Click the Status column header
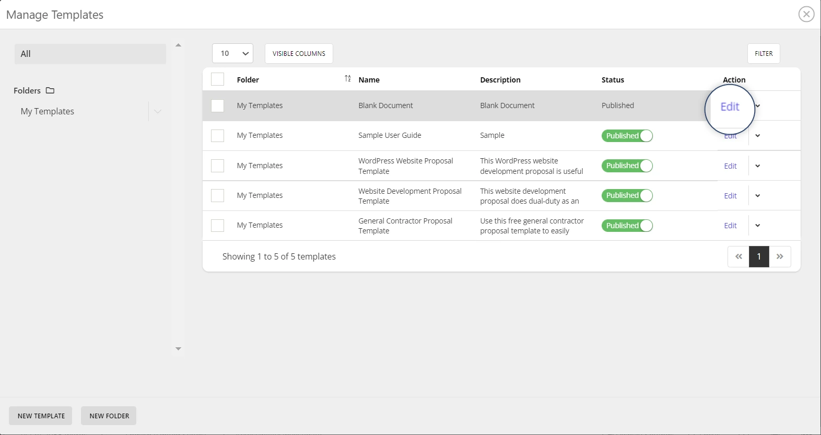 pos(613,80)
